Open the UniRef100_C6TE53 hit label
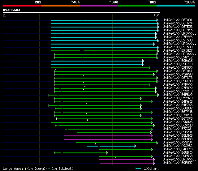198x171 pixels. pos(178,27)
